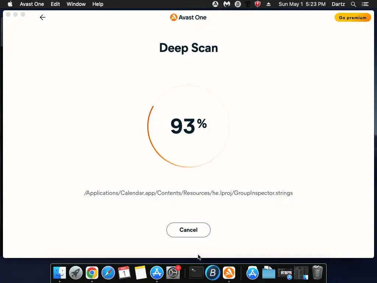Viewport: 377px width, 283px height.
Task: Click the 93% scan progress ring
Action: click(188, 126)
